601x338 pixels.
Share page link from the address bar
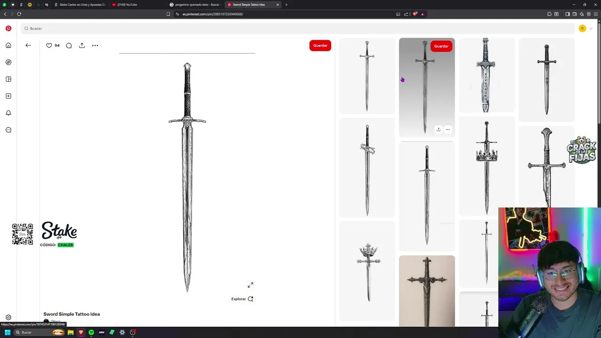[406, 14]
